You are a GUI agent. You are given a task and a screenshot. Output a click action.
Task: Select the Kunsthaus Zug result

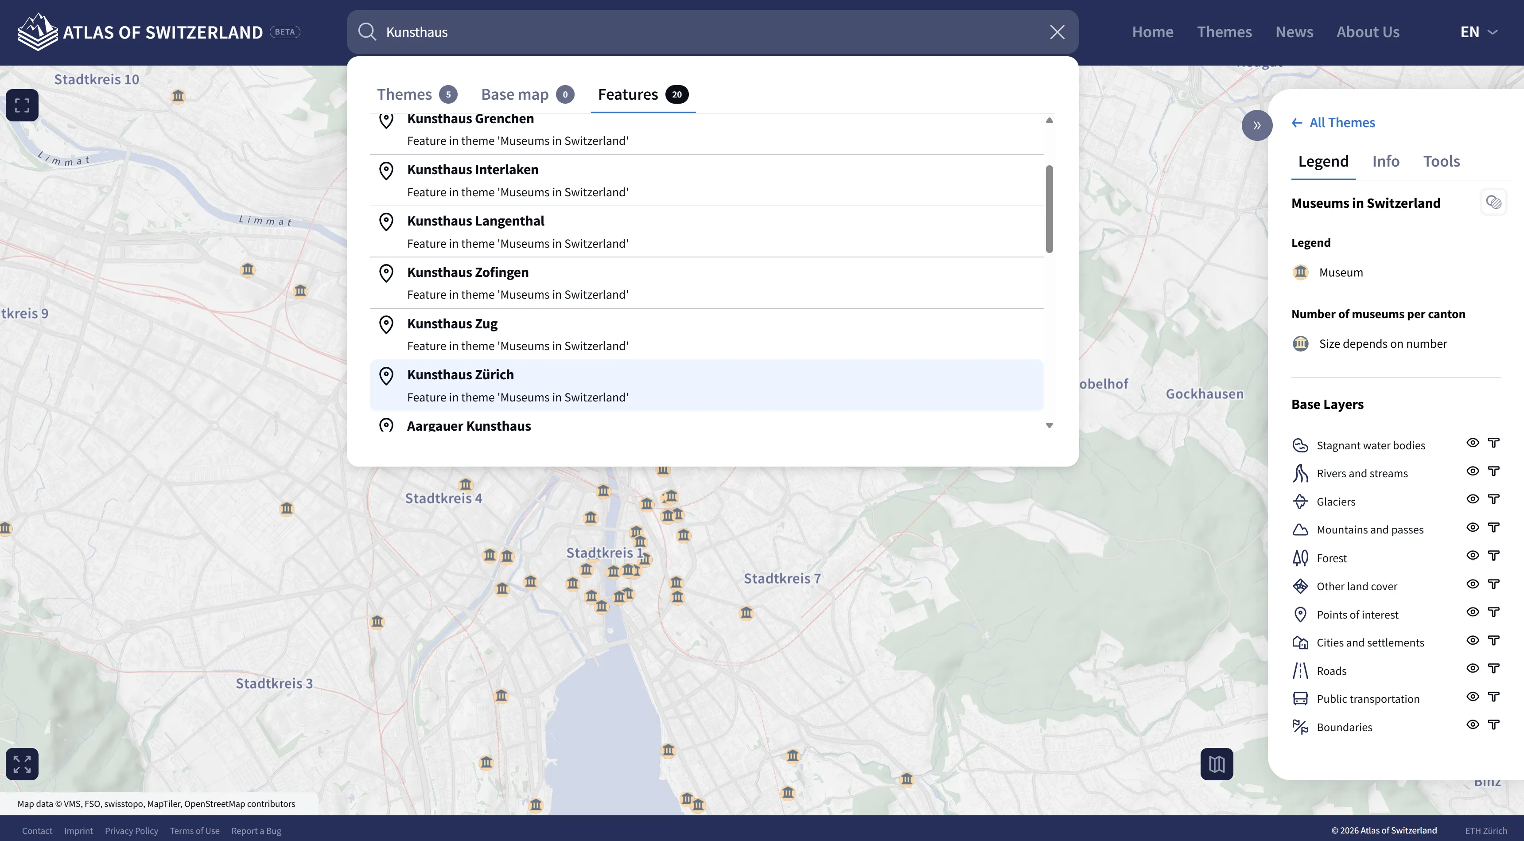coord(706,335)
